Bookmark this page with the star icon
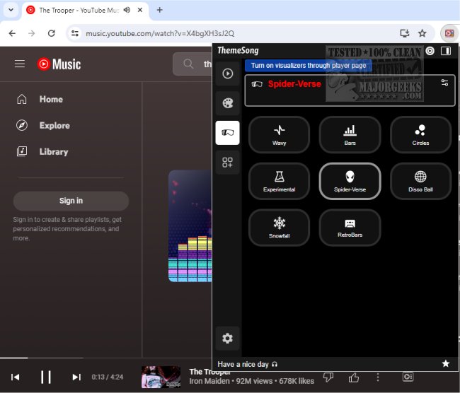The height and width of the screenshot is (393, 460). 422,33
